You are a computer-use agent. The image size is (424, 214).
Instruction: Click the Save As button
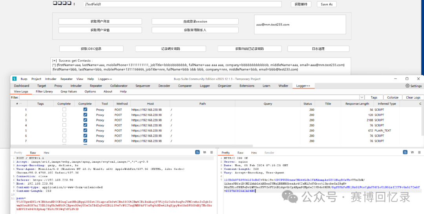click(327, 4)
